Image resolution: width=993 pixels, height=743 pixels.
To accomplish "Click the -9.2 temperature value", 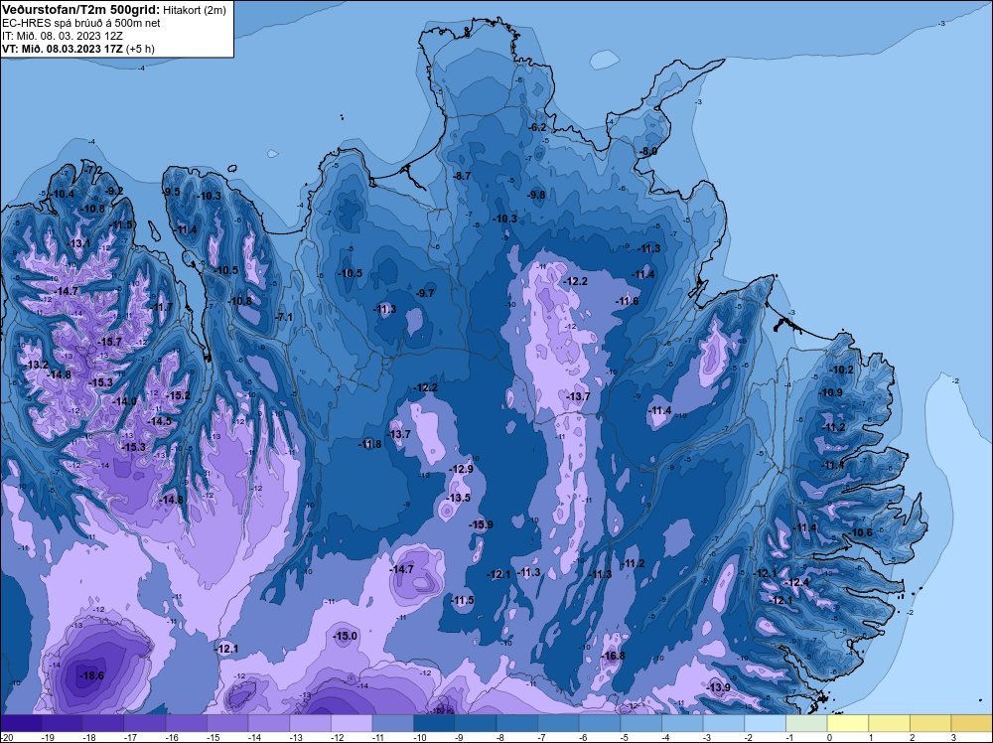I will (x=114, y=191).
